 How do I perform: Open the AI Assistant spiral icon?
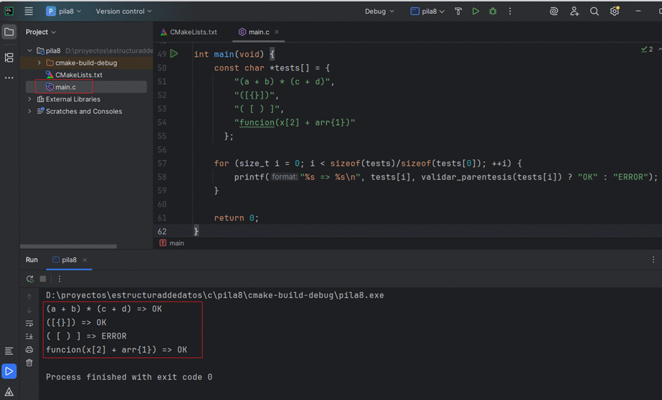[x=554, y=11]
